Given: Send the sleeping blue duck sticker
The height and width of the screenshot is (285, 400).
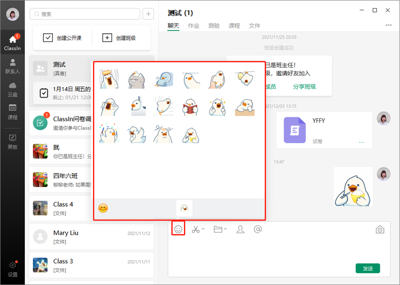Looking at the screenshot, I should click(x=164, y=79).
